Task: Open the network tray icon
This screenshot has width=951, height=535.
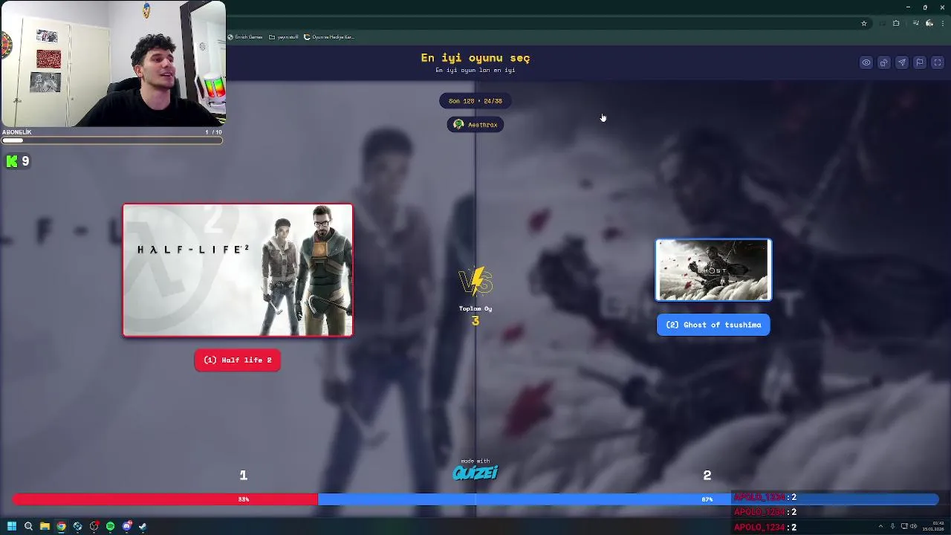Action: click(x=904, y=526)
